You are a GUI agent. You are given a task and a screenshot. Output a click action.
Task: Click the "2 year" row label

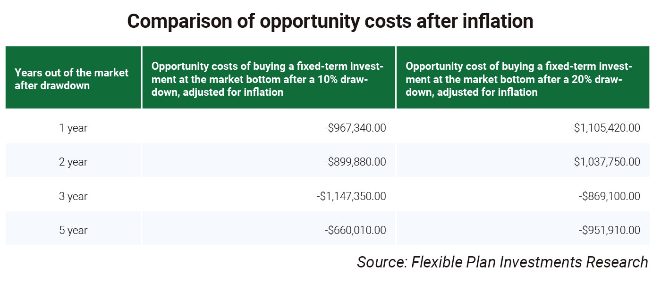coord(73,162)
